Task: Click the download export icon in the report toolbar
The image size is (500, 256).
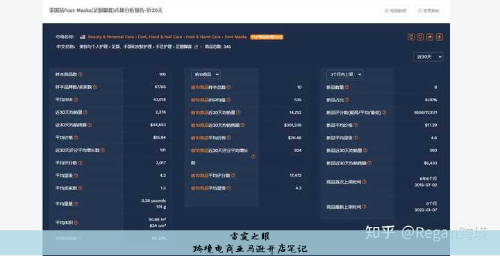Action: click(x=440, y=37)
